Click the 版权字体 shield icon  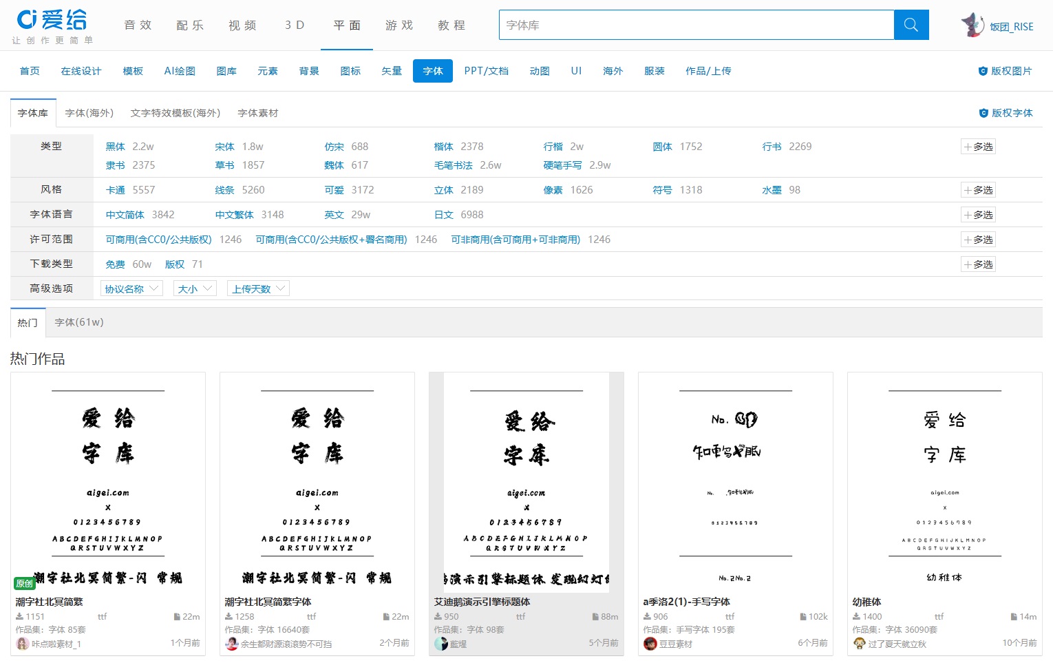tap(983, 114)
